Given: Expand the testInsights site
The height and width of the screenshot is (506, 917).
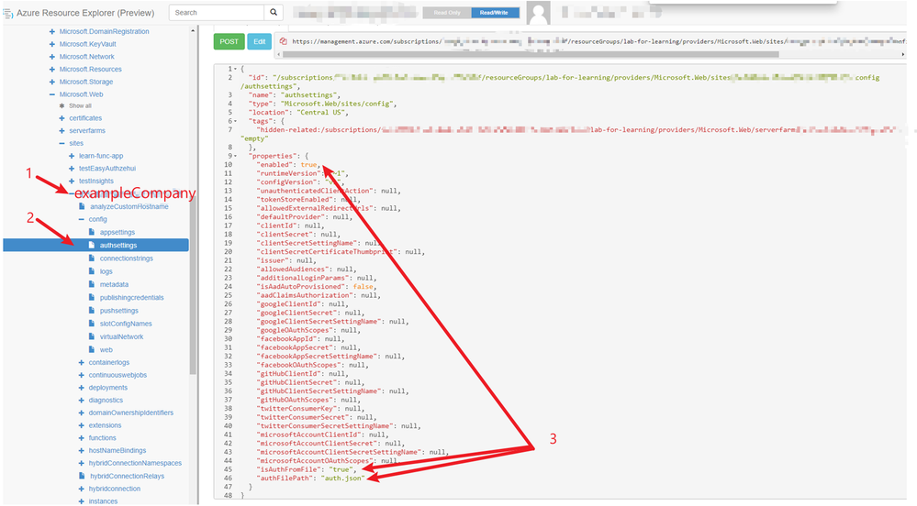Looking at the screenshot, I should click(72, 181).
